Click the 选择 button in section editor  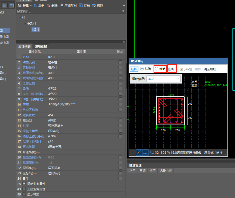point(134,69)
